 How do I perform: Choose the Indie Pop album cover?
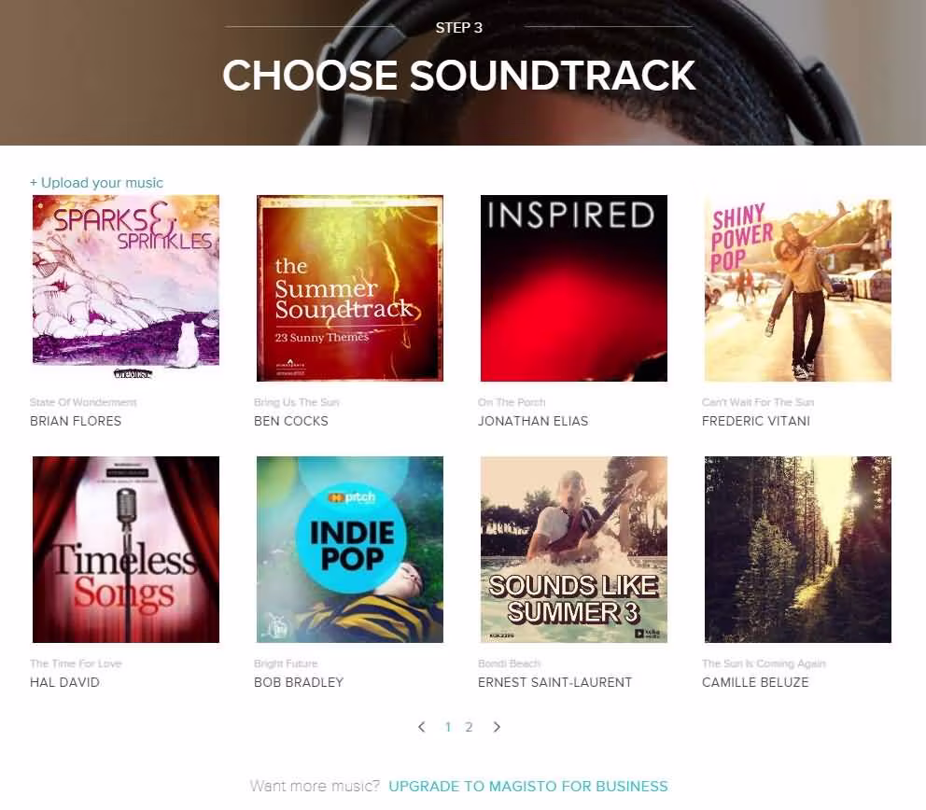350,549
